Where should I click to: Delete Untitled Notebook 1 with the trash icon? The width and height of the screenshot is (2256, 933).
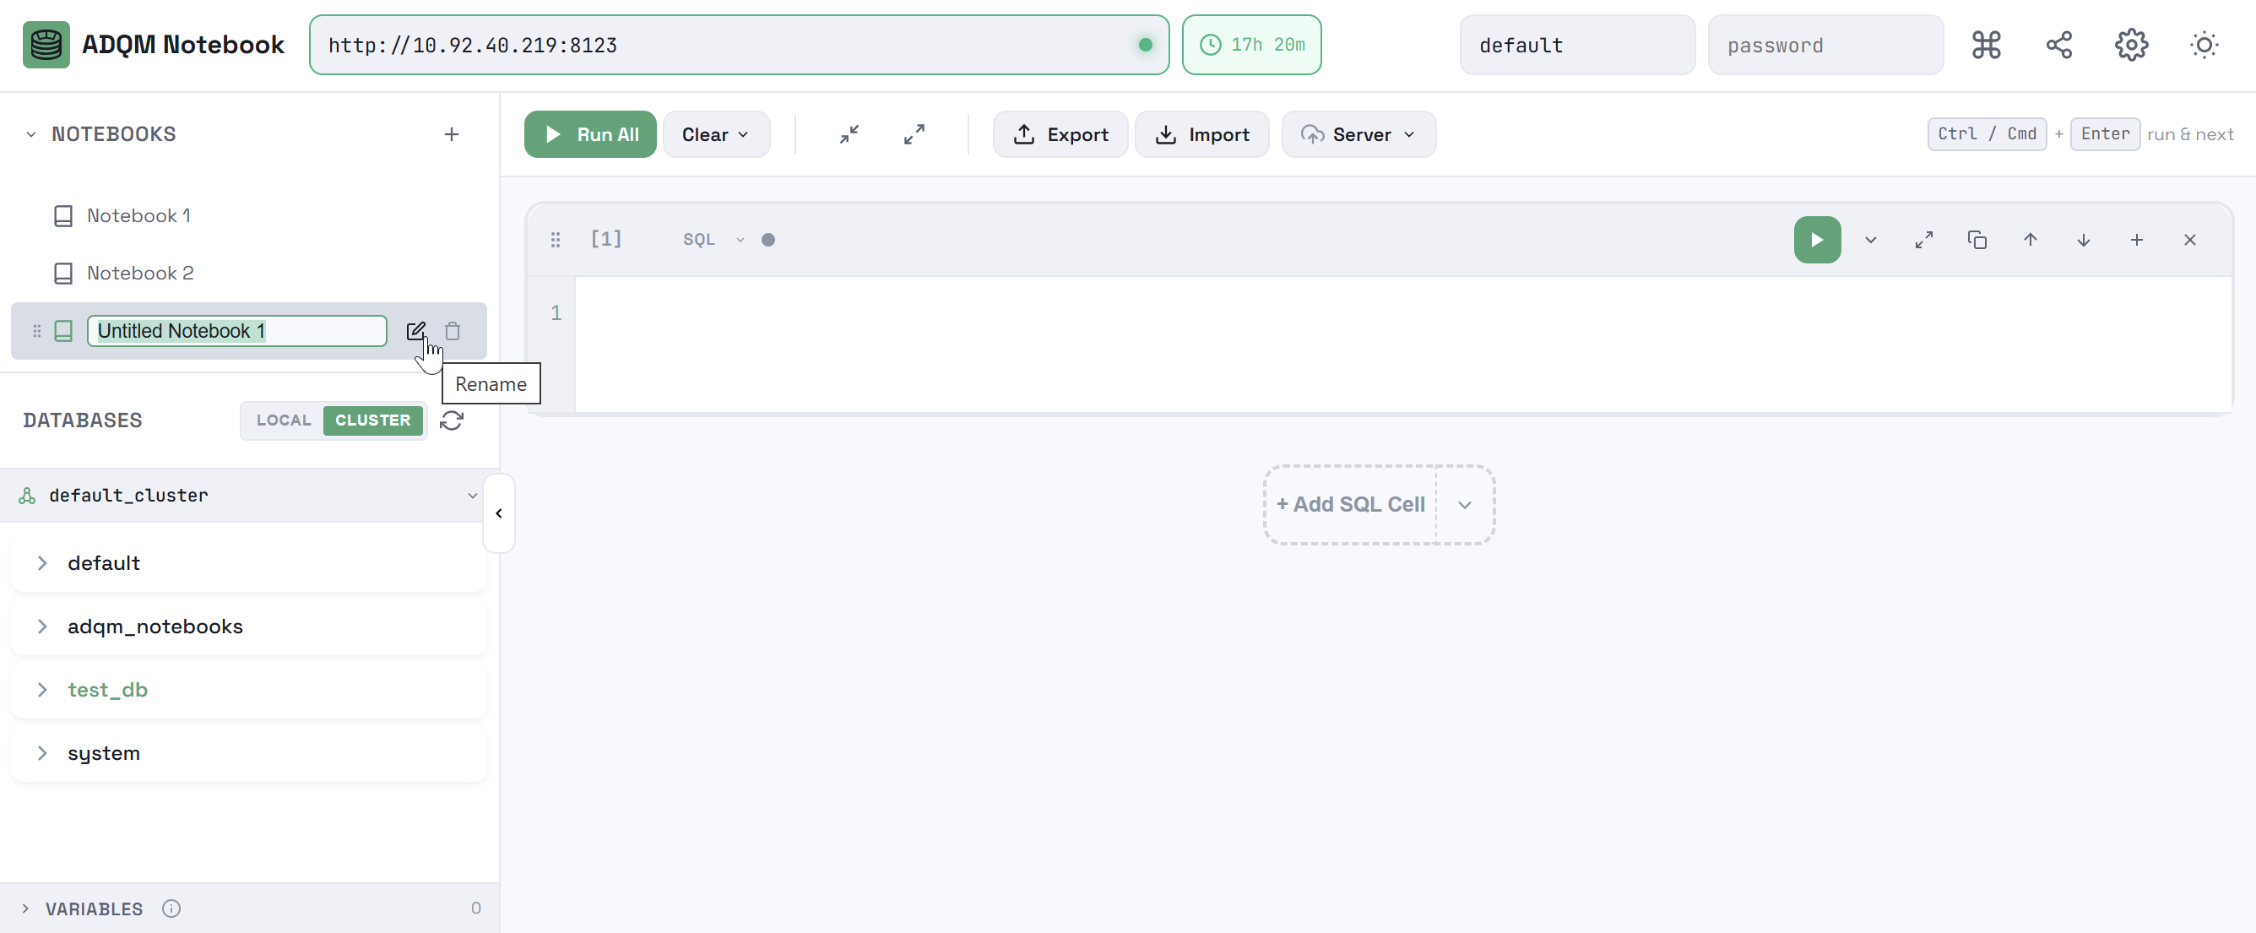point(452,330)
